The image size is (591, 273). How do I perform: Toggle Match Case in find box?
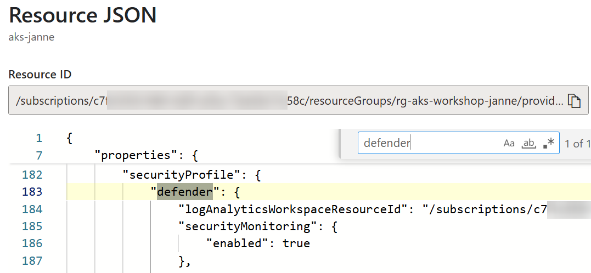(x=509, y=143)
